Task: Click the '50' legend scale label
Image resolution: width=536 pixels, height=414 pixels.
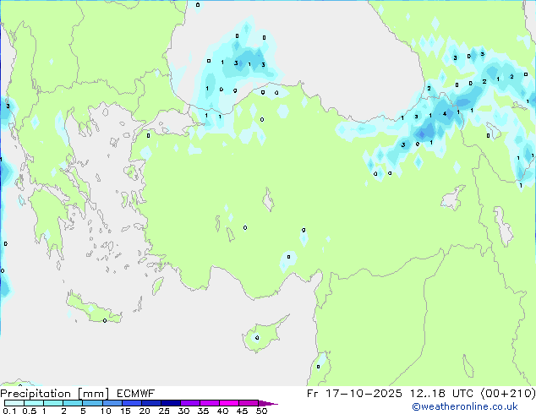Action: (261, 411)
